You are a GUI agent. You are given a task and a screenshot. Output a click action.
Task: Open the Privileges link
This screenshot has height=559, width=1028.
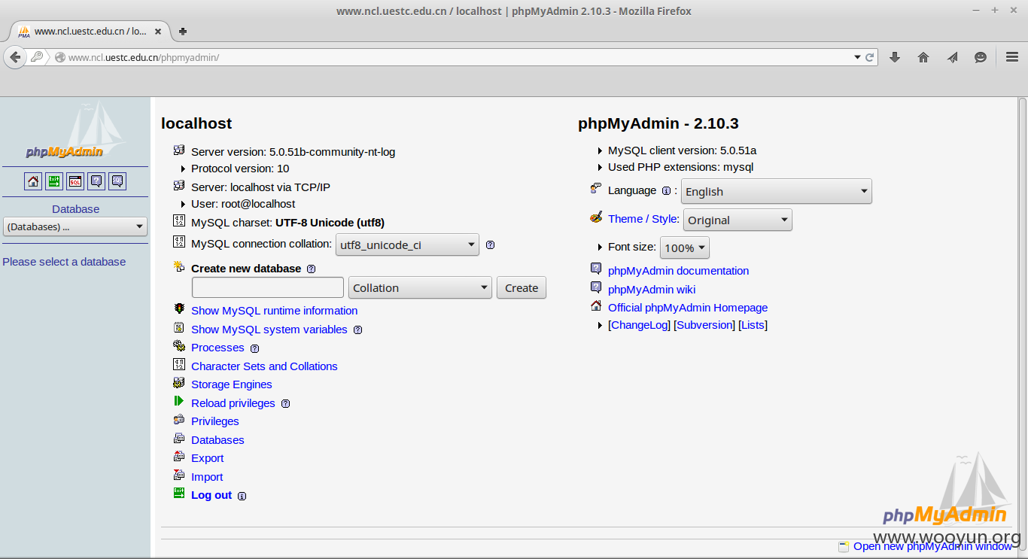(x=215, y=421)
